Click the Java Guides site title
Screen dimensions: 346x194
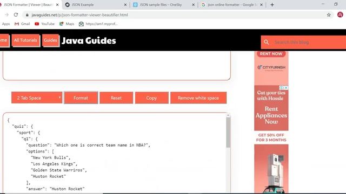coord(89,41)
